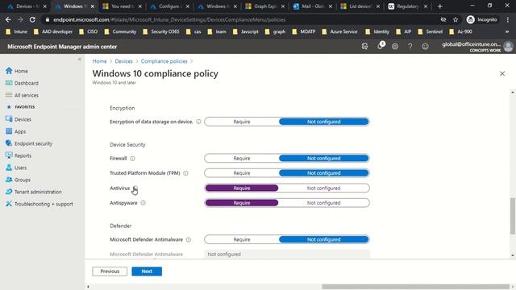Show Firewall info tooltip

(132, 159)
